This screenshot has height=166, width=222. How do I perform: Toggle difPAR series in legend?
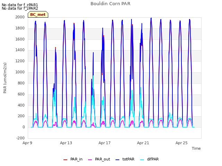(x=150, y=159)
